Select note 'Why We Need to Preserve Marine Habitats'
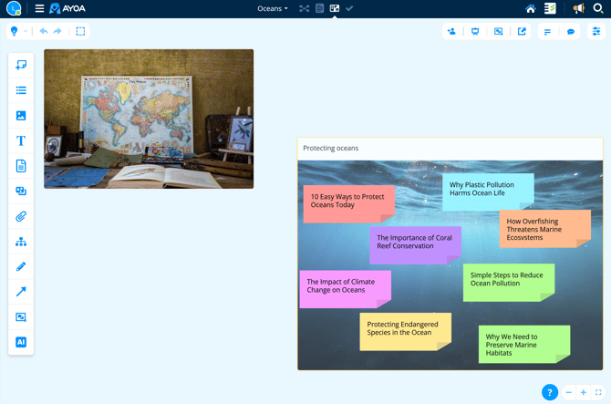The height and width of the screenshot is (404, 611). [524, 345]
